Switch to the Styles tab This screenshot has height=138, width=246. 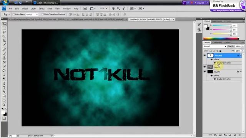(227, 21)
